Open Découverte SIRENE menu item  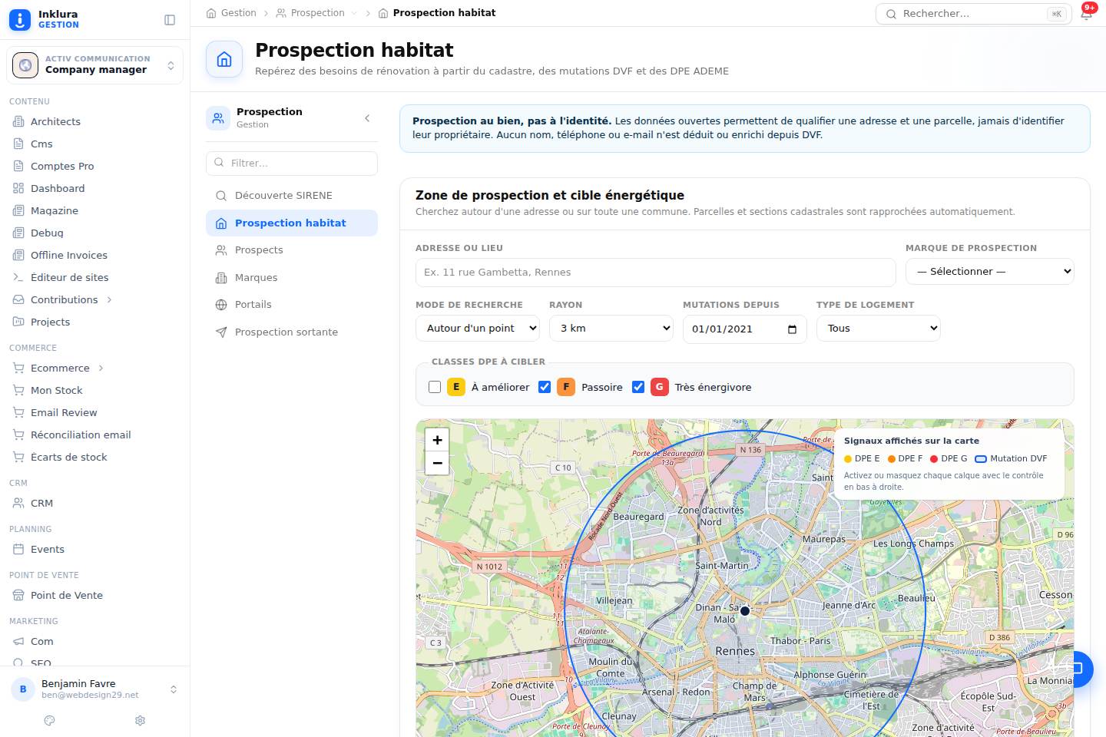tap(292, 196)
